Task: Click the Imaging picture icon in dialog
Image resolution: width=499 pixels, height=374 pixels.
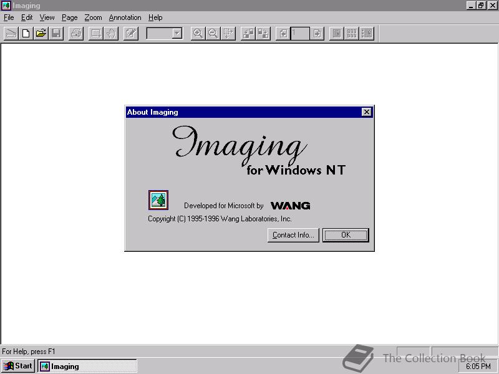Action: click(158, 200)
